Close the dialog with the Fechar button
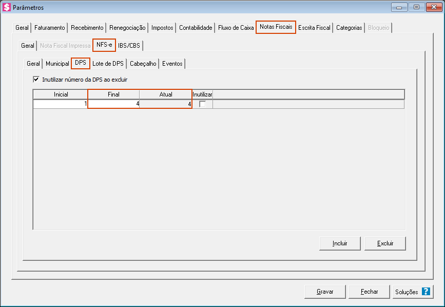 [x=369, y=292]
